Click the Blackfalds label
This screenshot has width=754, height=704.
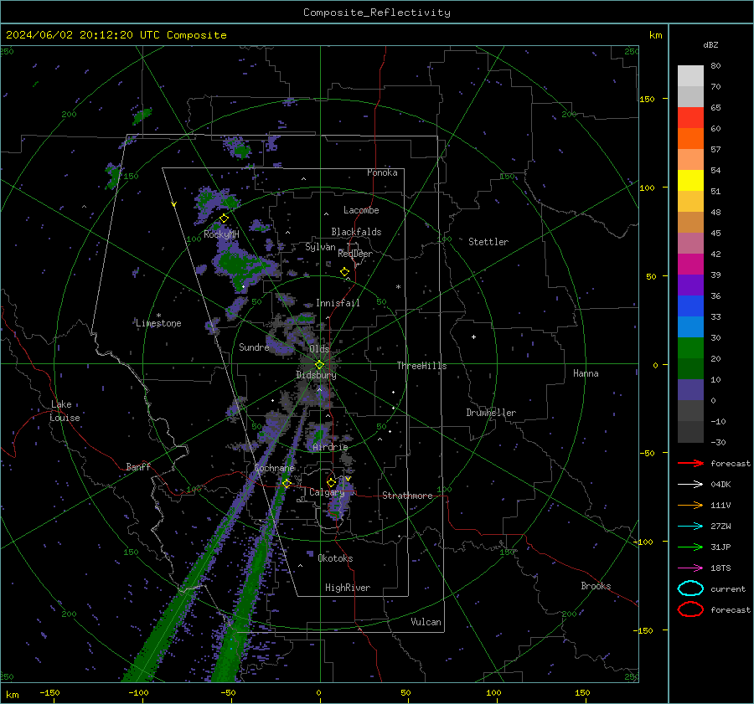[356, 232]
